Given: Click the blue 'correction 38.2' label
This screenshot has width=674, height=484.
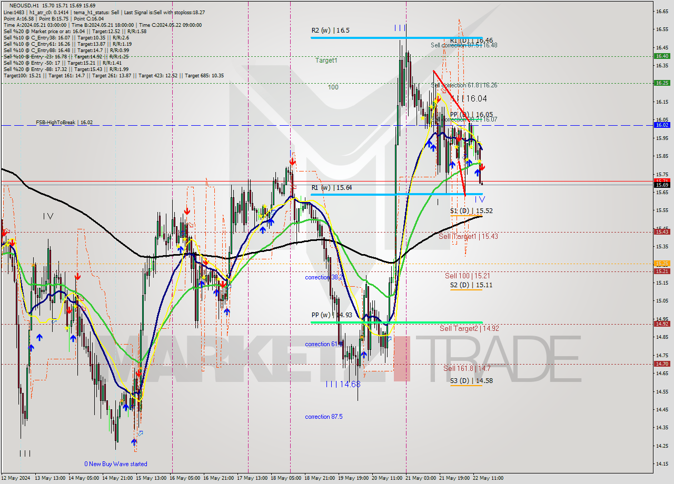Looking at the screenshot, I should pos(324,277).
